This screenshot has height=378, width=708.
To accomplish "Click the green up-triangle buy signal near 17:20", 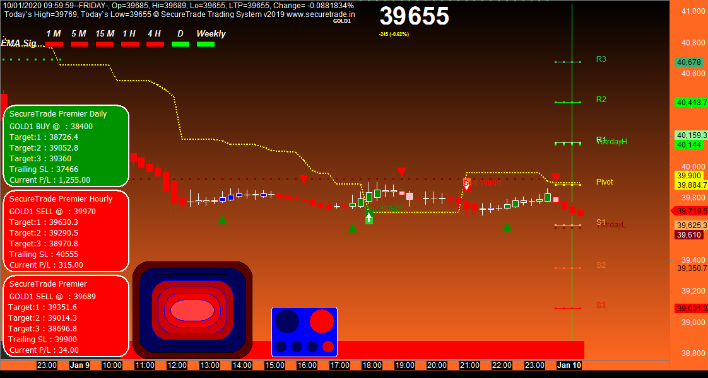I will pyautogui.click(x=352, y=228).
